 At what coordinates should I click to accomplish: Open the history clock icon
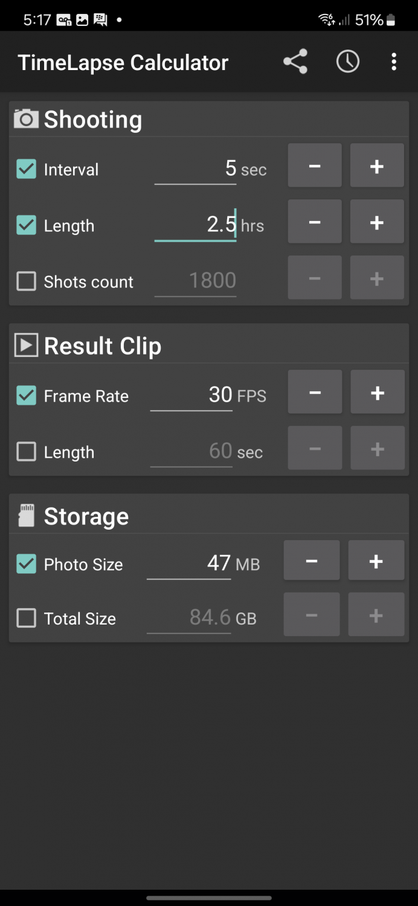(x=347, y=61)
